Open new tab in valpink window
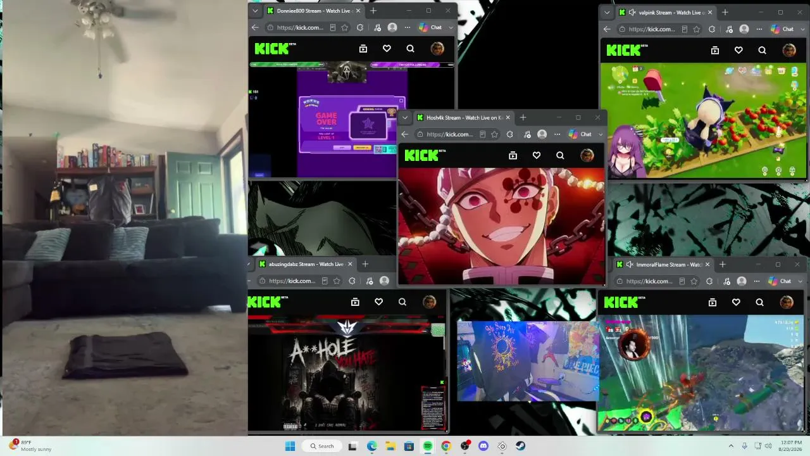 tap(725, 13)
